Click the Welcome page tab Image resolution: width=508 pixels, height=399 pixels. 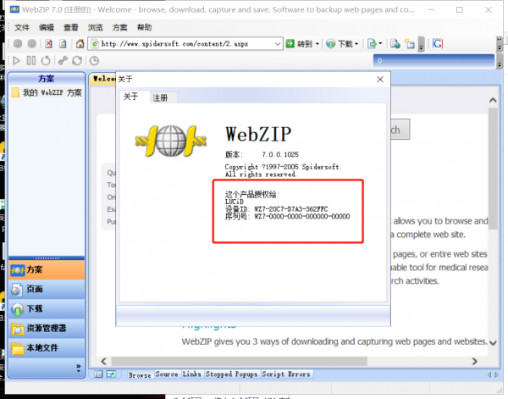point(102,79)
